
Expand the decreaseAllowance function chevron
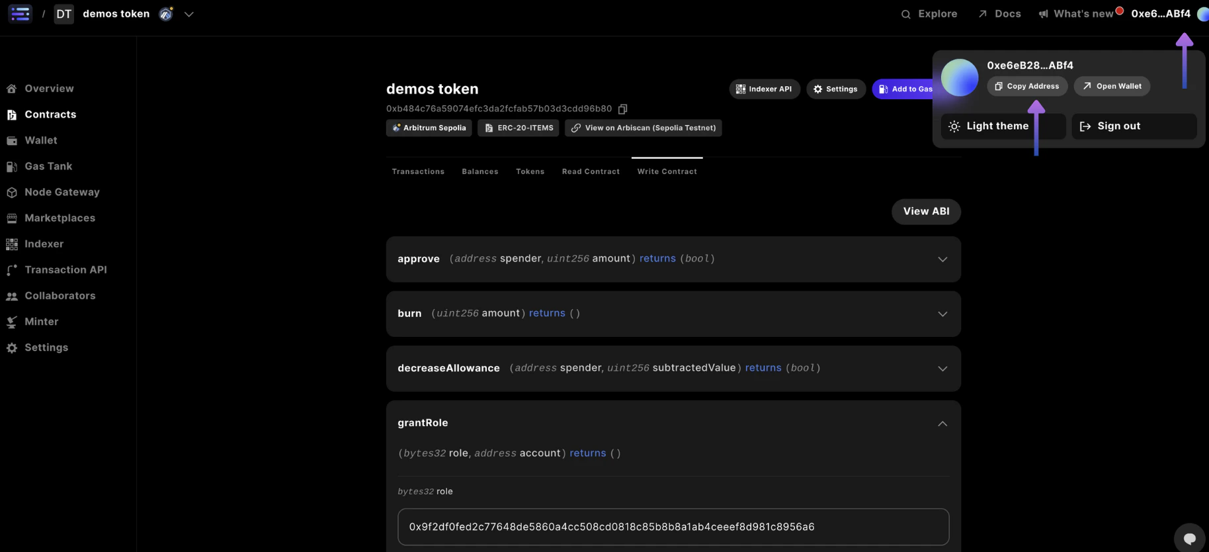942,369
